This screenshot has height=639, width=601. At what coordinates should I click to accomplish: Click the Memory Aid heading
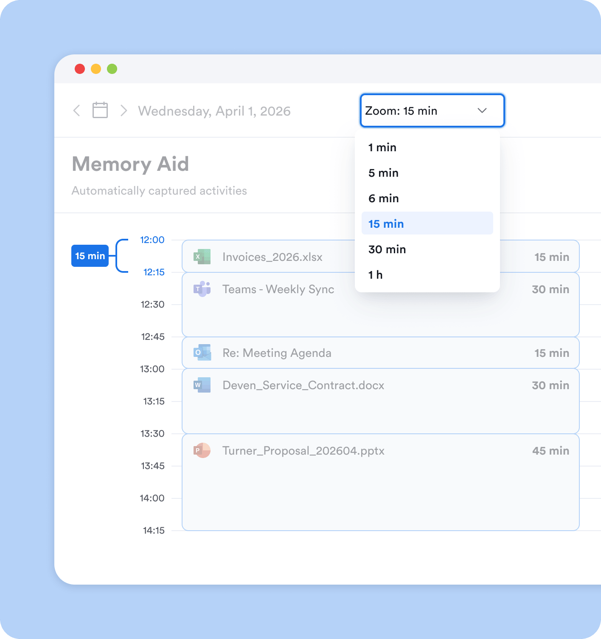click(x=130, y=164)
